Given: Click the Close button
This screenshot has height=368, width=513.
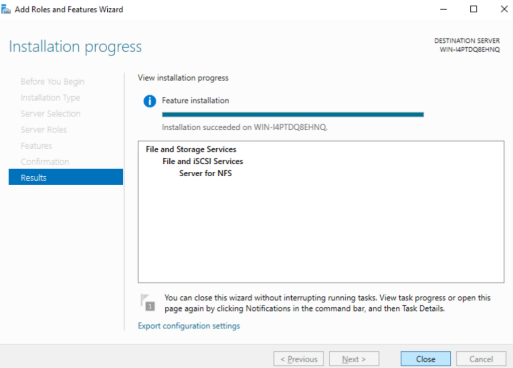Looking at the screenshot, I should coord(425,358).
